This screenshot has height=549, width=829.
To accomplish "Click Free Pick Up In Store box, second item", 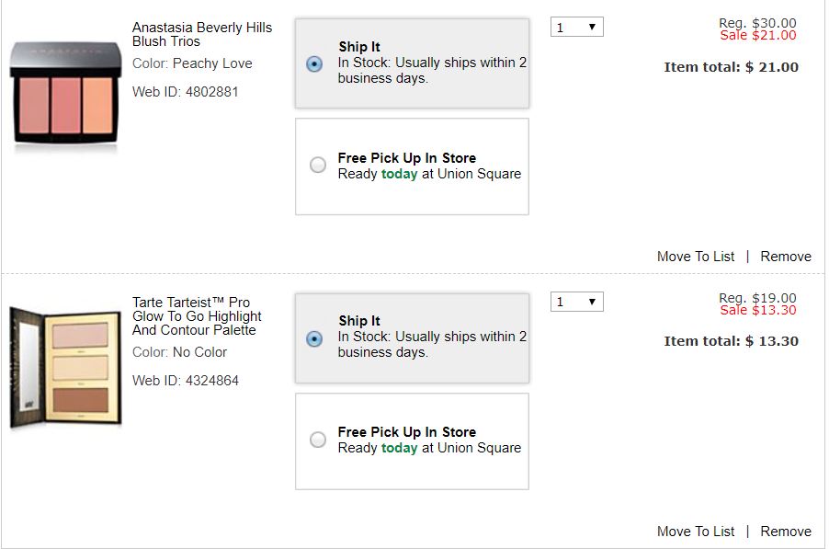I will coord(413,441).
